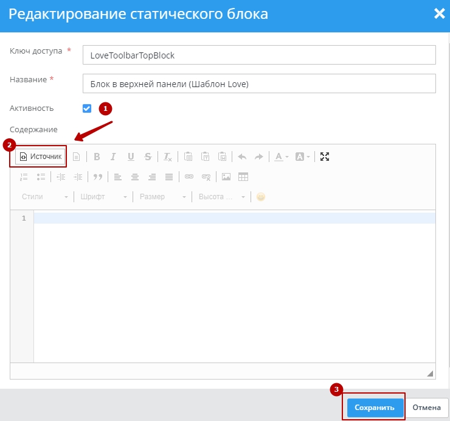This screenshot has height=421, width=450.
Task: Open the Размер font size dropdown
Action: click(162, 197)
